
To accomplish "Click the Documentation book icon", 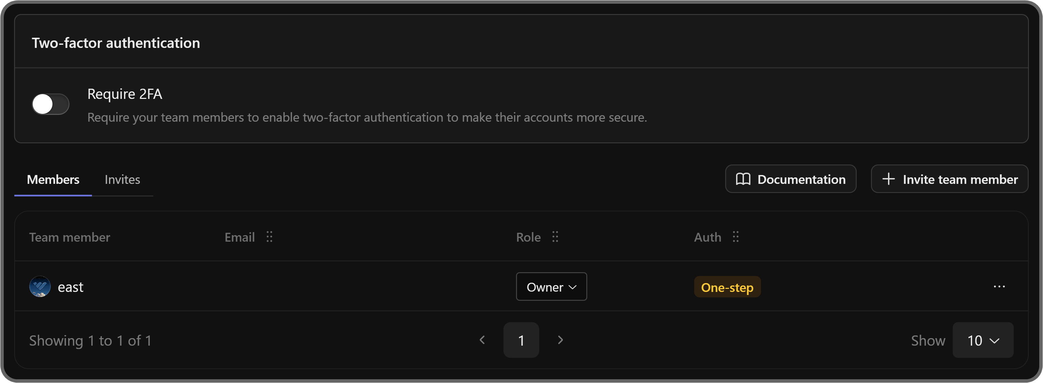I will pos(743,179).
